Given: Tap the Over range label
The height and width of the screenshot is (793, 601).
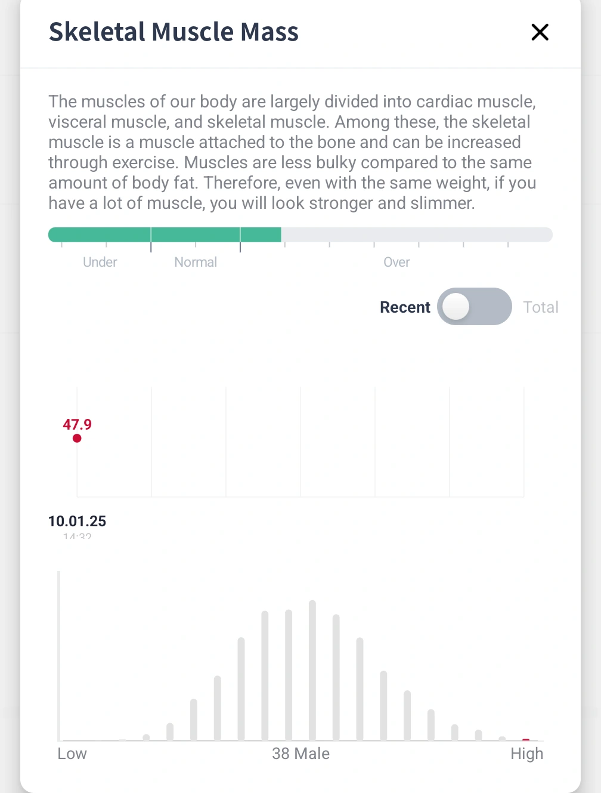Looking at the screenshot, I should click(x=396, y=262).
